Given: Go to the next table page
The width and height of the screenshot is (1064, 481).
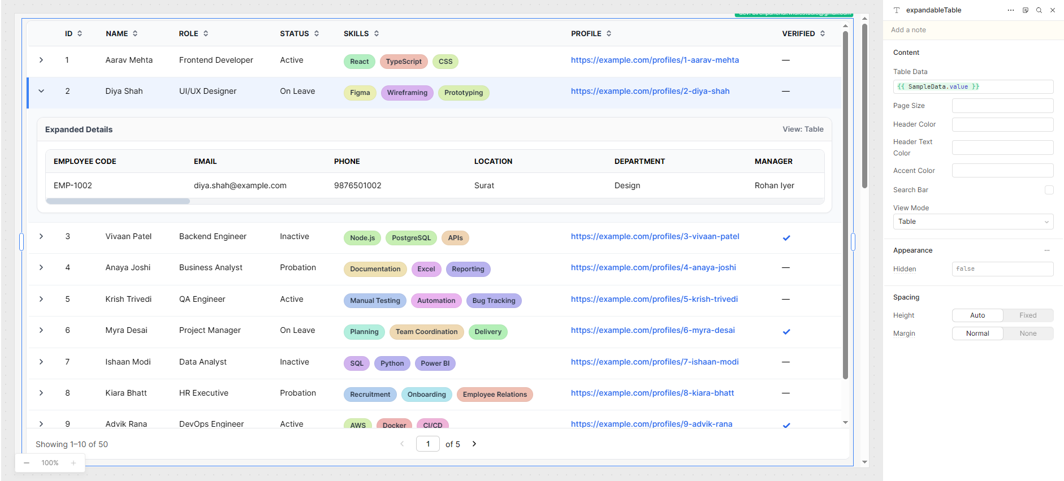Looking at the screenshot, I should pyautogui.click(x=474, y=444).
